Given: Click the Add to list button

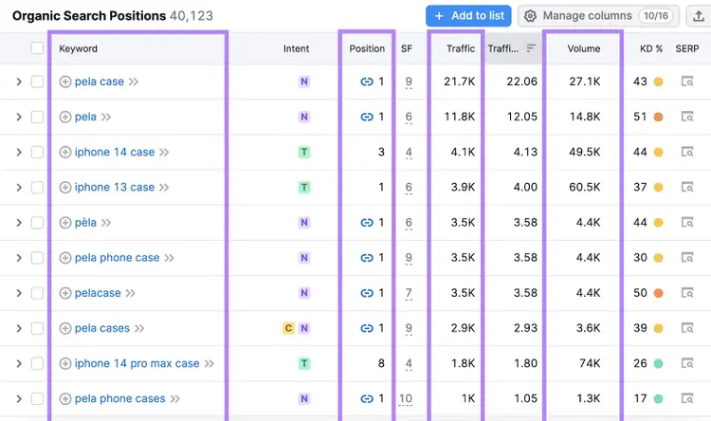Looking at the screenshot, I should (x=468, y=16).
